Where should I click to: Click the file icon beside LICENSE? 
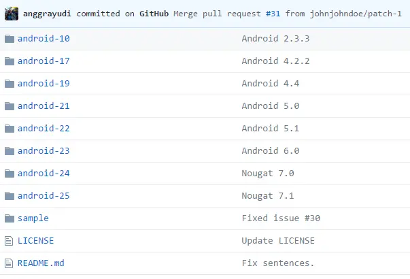[9, 241]
